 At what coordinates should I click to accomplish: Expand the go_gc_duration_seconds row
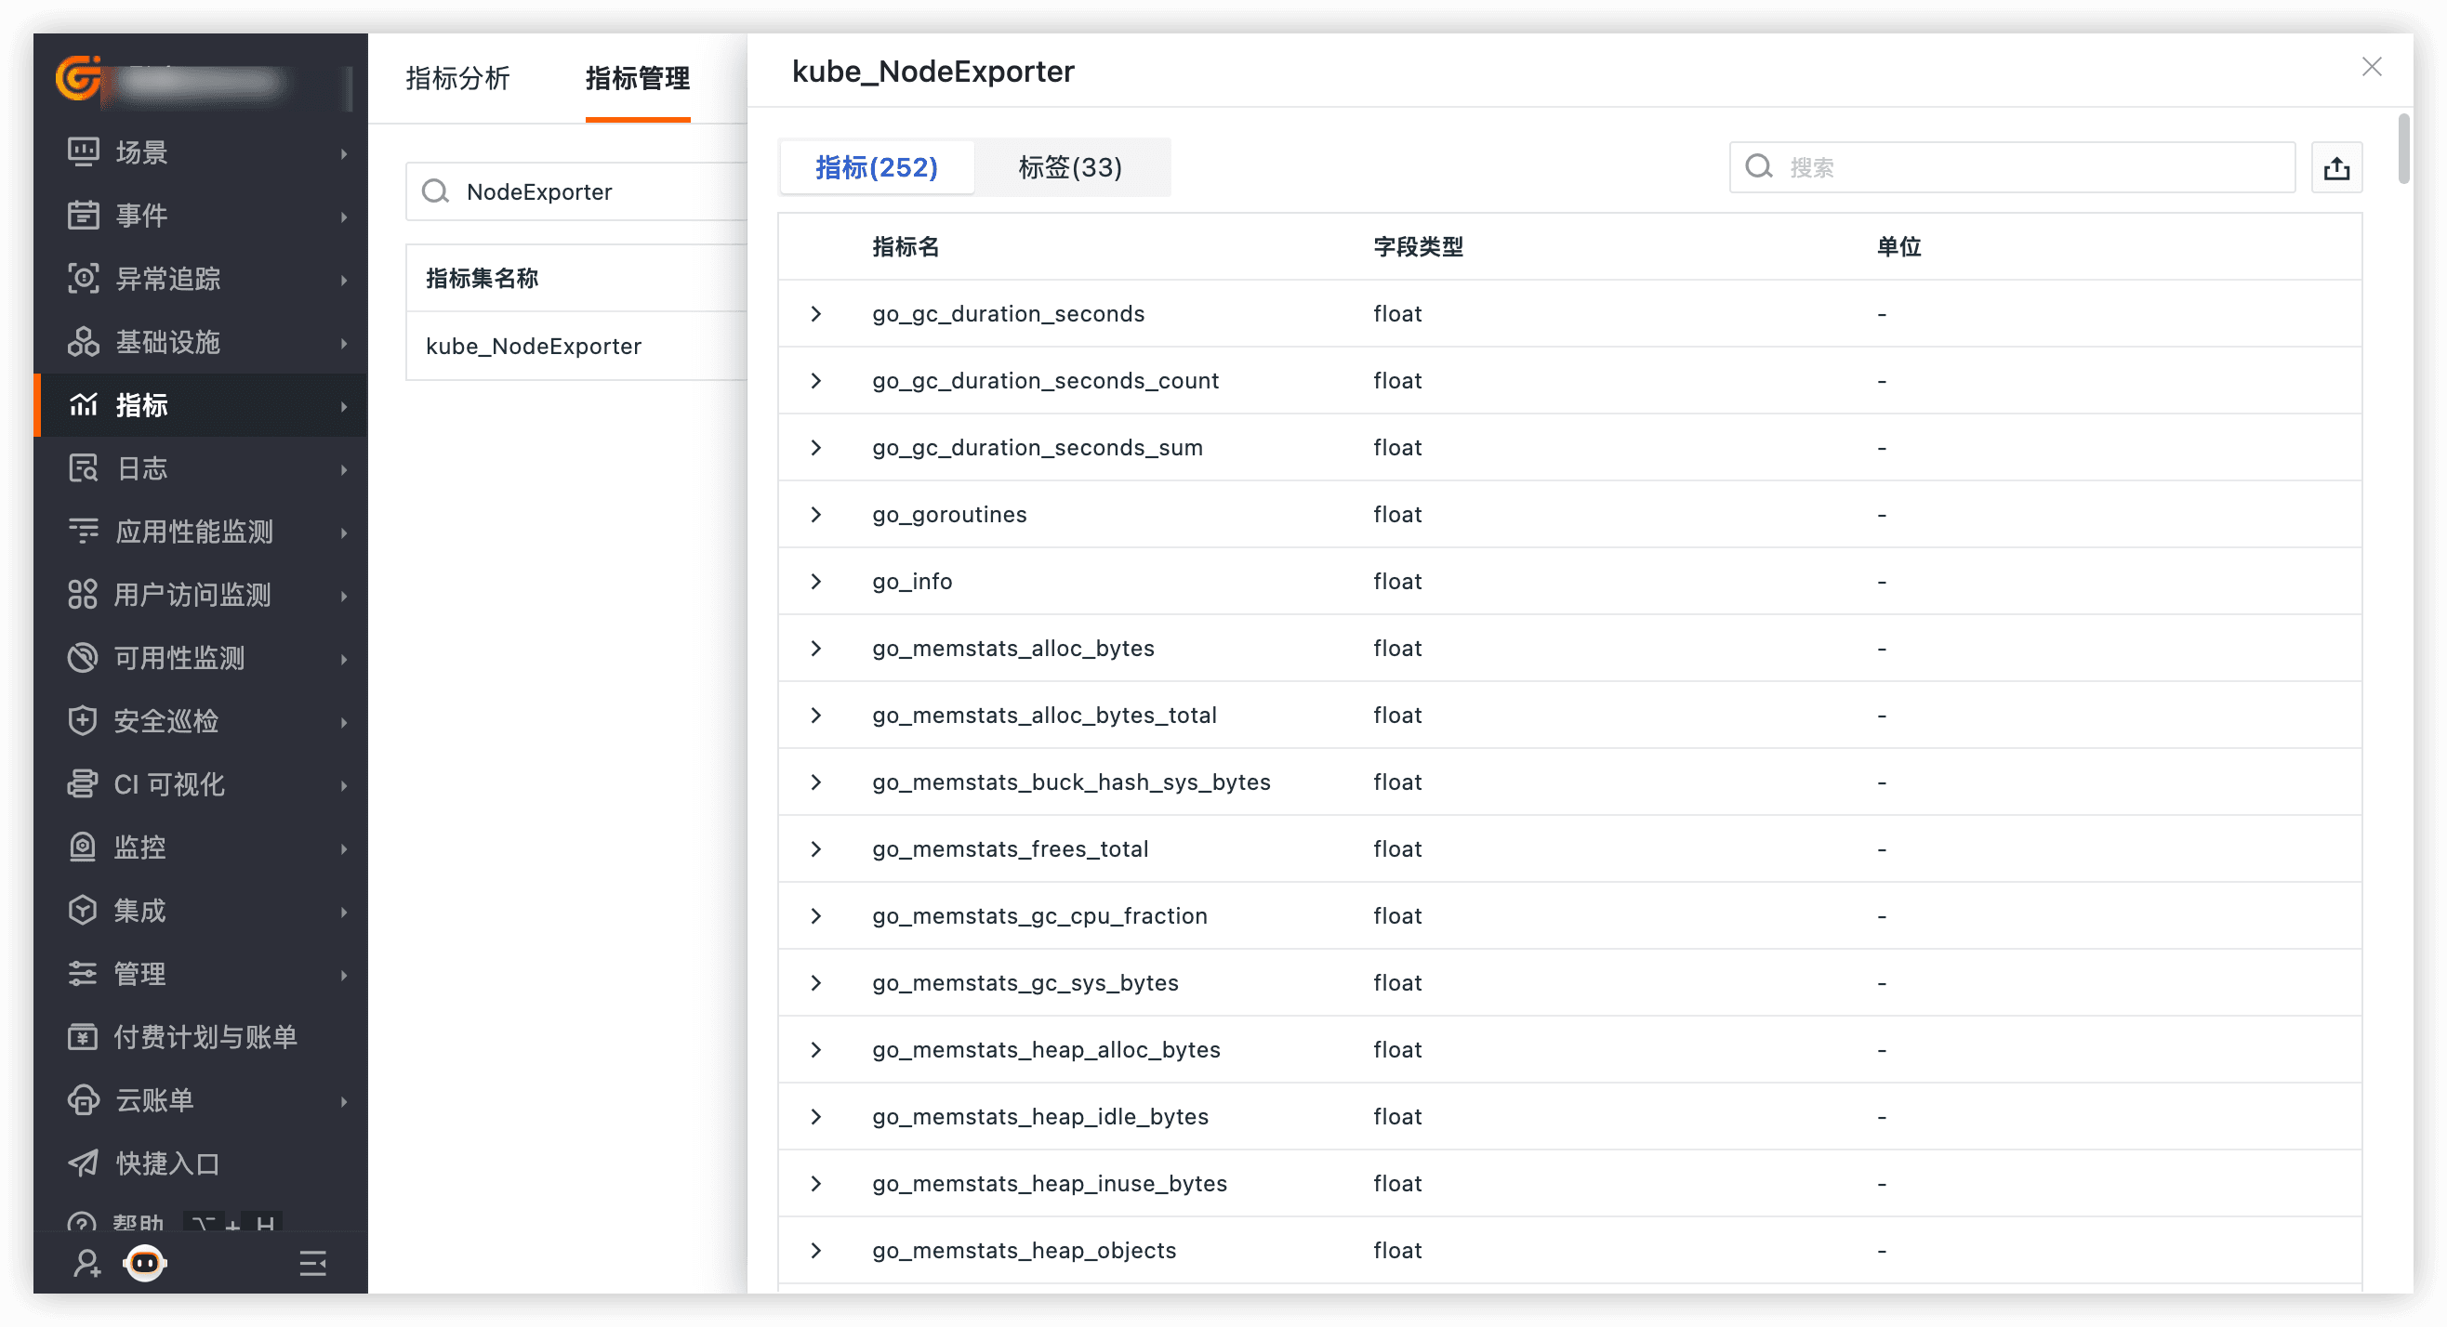[816, 313]
